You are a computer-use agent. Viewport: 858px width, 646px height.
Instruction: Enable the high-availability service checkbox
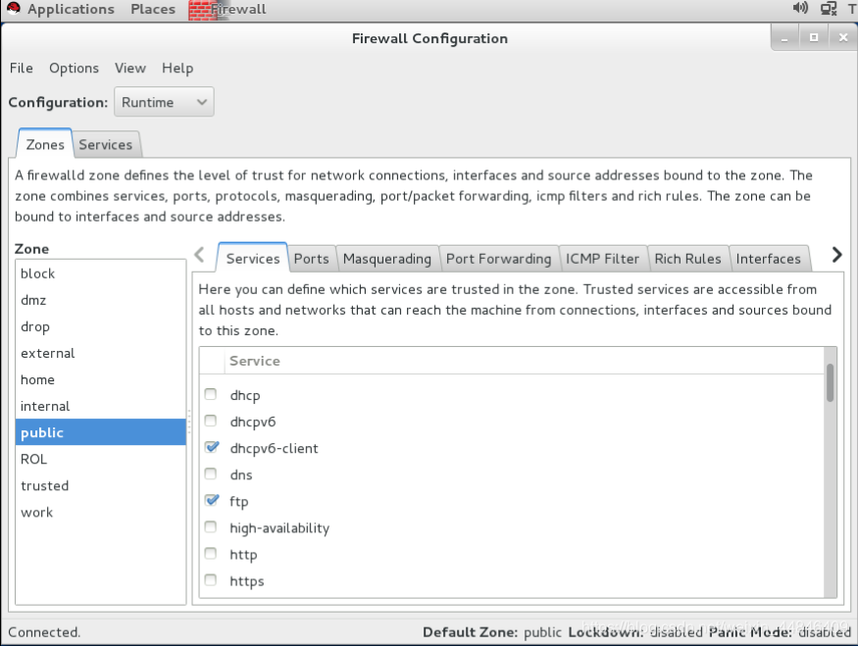coord(211,526)
